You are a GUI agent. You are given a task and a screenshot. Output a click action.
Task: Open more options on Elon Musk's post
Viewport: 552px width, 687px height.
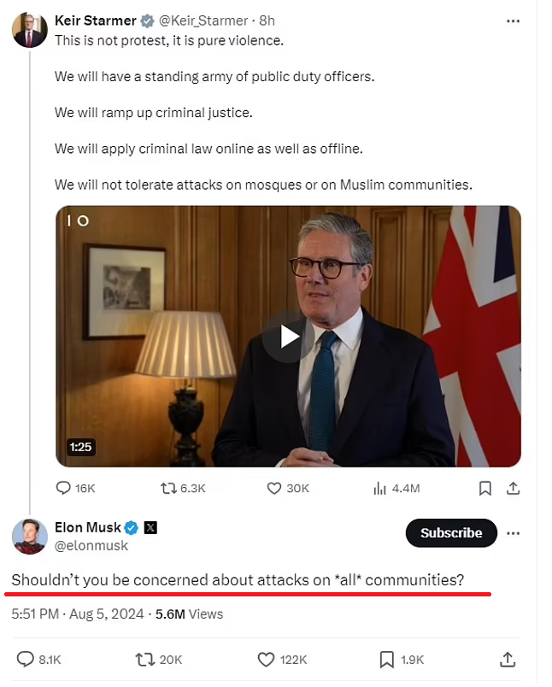tap(513, 533)
